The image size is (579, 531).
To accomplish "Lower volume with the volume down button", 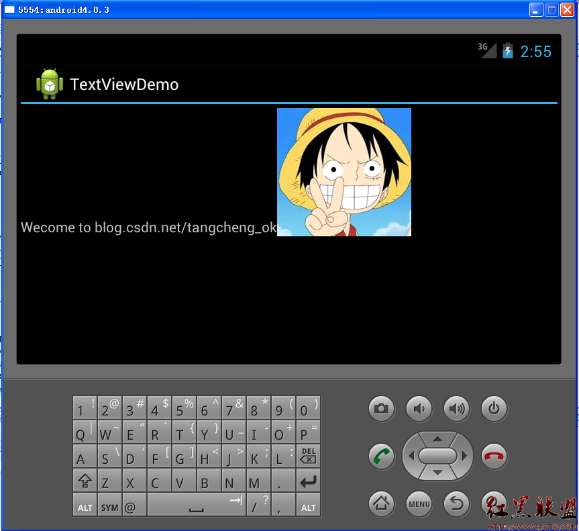I will [x=419, y=408].
